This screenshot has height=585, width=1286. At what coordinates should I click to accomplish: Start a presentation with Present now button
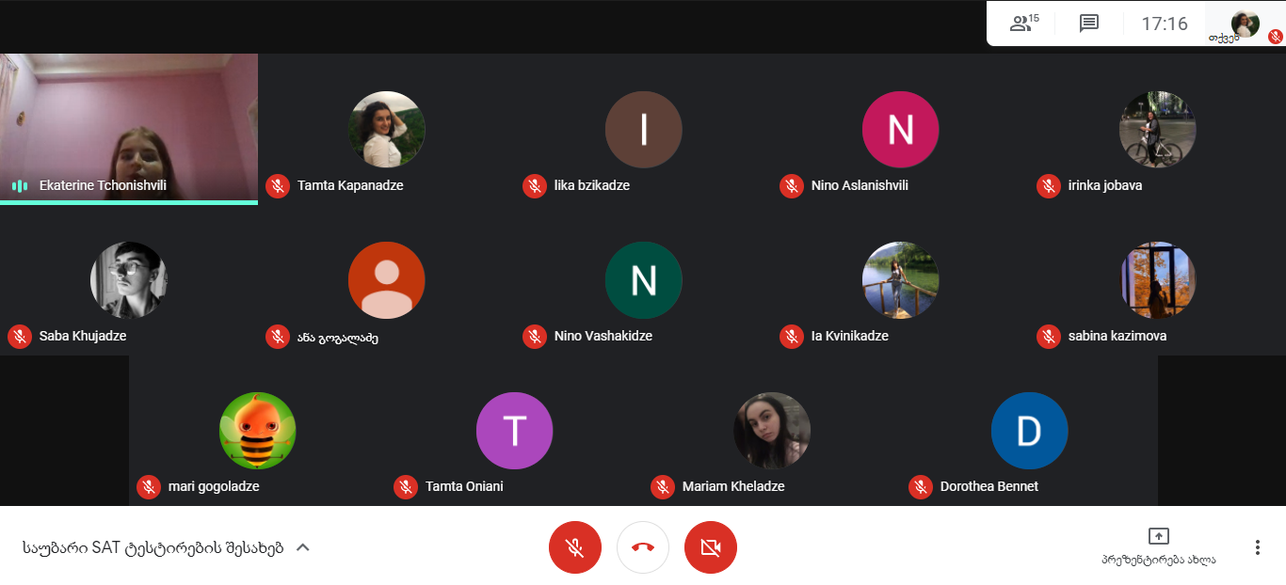(1159, 547)
